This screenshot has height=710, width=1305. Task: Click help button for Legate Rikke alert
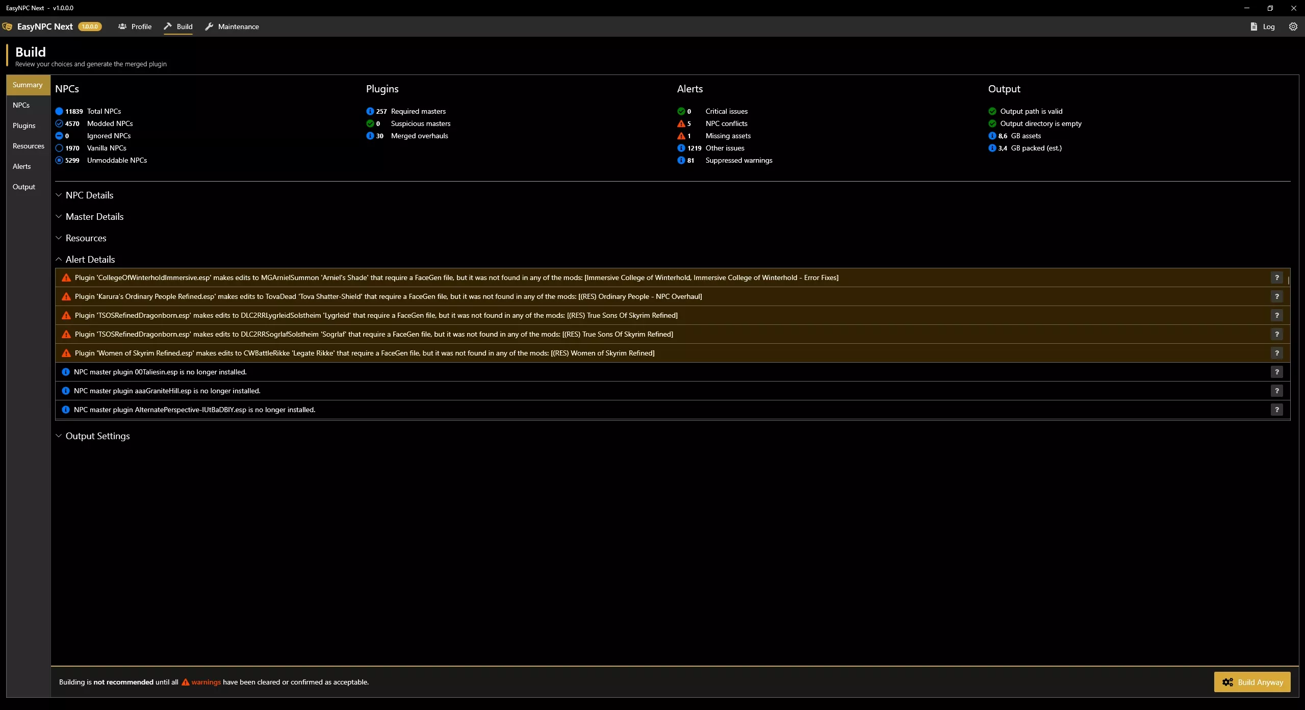point(1276,353)
